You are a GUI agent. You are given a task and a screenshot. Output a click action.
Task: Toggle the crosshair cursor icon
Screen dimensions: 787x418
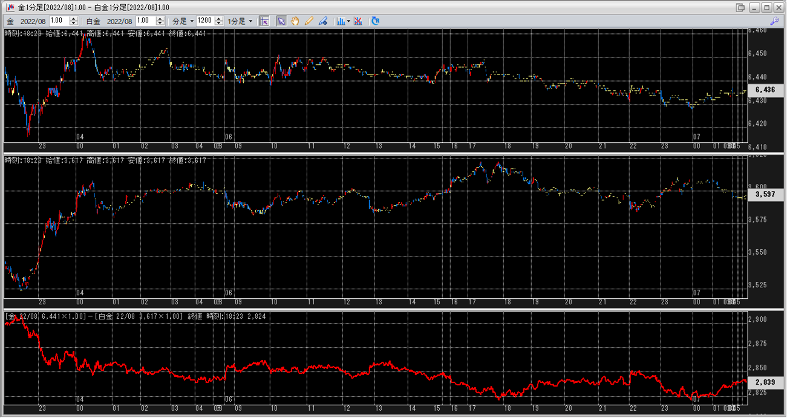(x=264, y=21)
